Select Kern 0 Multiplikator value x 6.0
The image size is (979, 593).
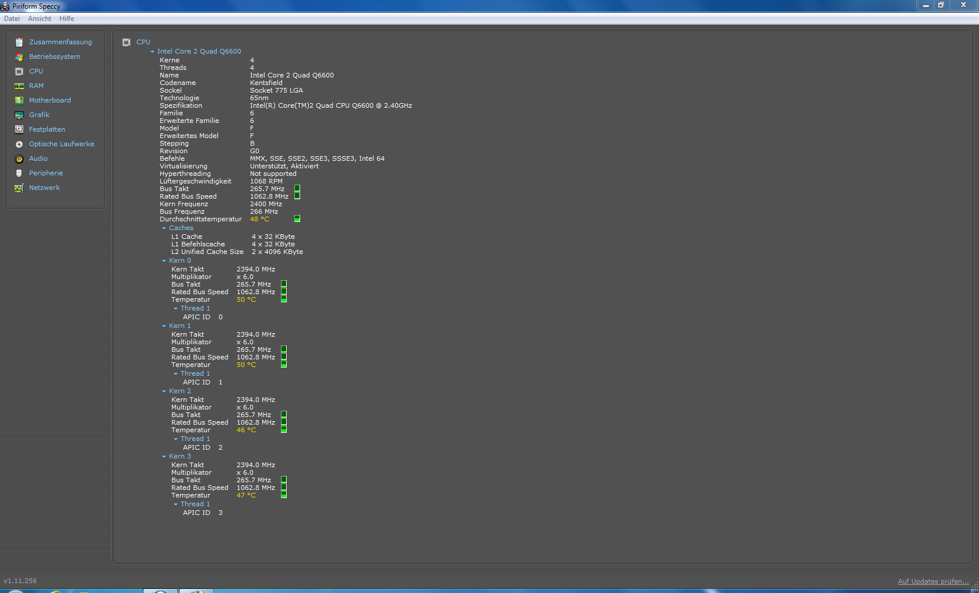245,277
